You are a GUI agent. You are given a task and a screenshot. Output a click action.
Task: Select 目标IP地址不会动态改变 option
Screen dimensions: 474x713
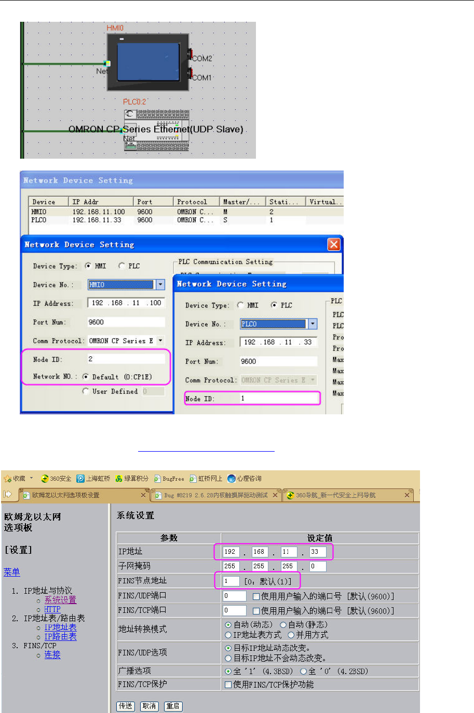point(228,658)
